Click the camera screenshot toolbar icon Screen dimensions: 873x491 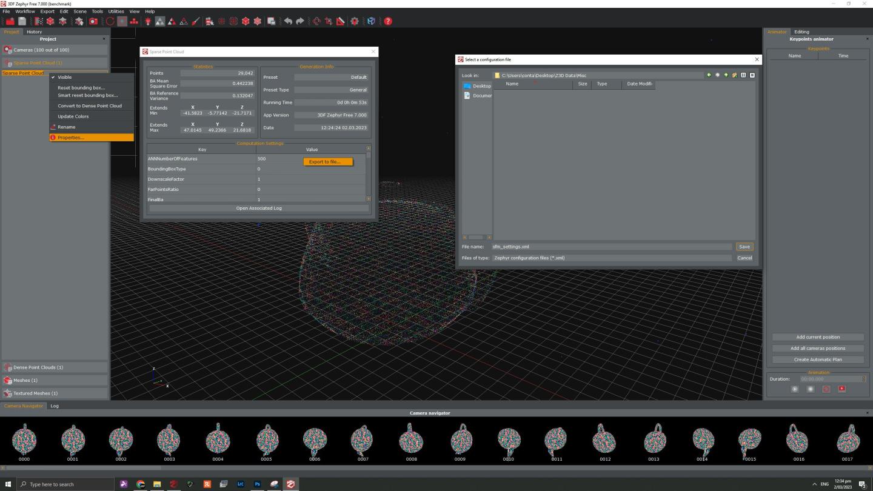[93, 21]
